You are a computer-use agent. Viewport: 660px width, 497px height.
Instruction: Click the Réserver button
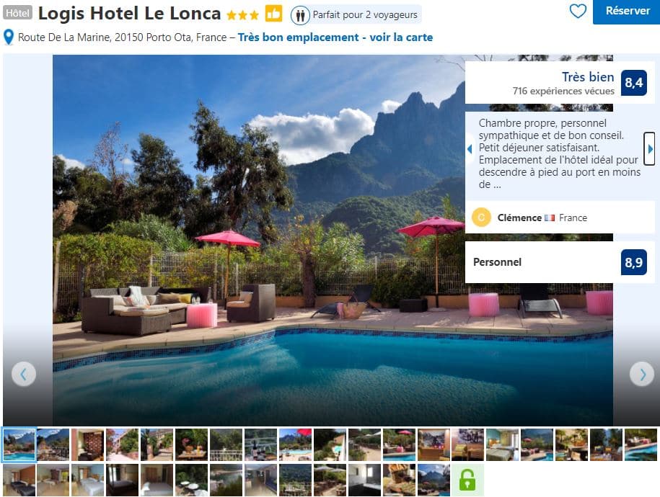tap(626, 12)
